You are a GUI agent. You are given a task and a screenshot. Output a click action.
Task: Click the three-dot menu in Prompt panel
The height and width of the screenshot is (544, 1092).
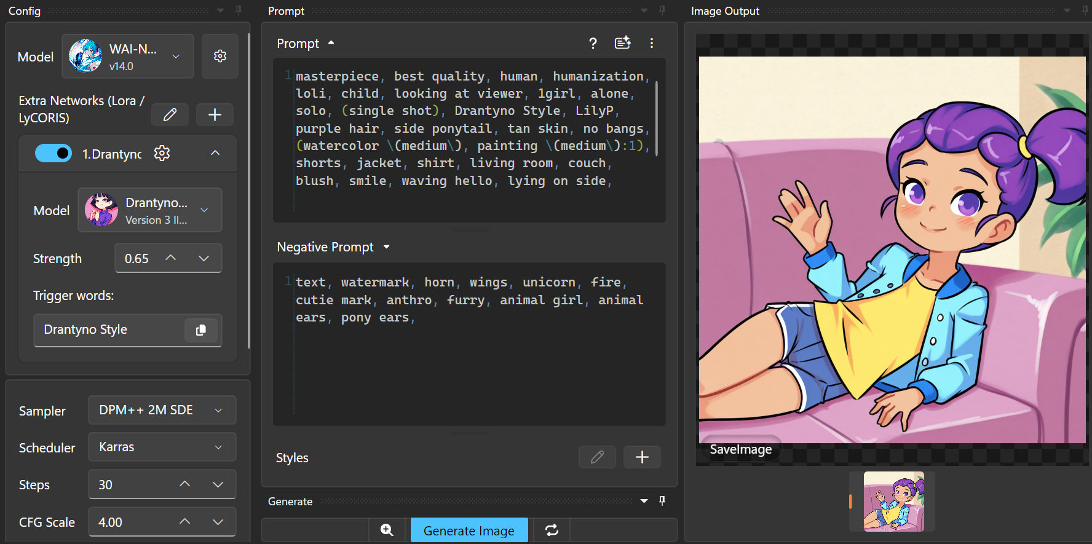coord(651,43)
